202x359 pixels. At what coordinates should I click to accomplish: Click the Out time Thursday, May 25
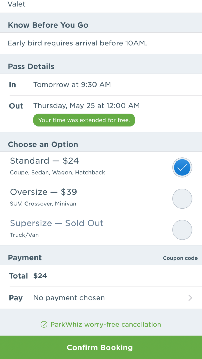[86, 106]
